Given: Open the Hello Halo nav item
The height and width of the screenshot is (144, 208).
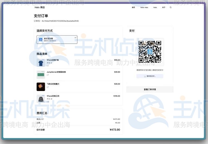Looking at the screenshot, I should click(144, 7).
